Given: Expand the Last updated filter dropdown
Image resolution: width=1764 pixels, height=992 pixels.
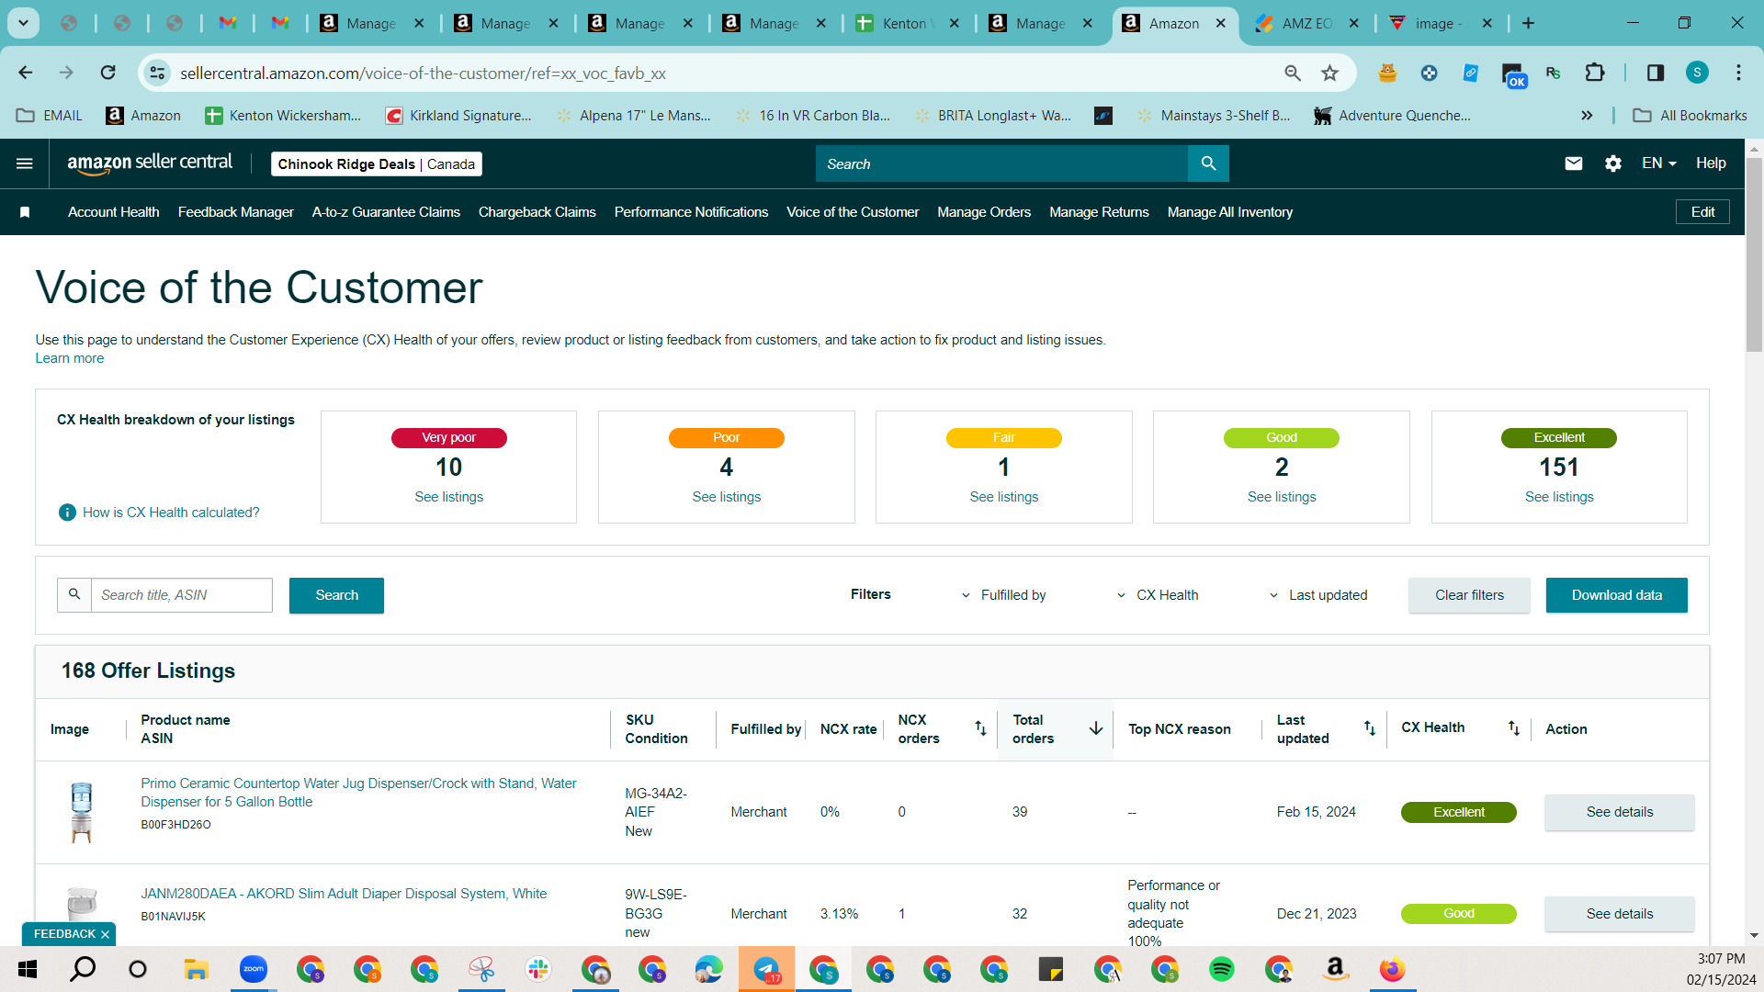Looking at the screenshot, I should click(1318, 595).
